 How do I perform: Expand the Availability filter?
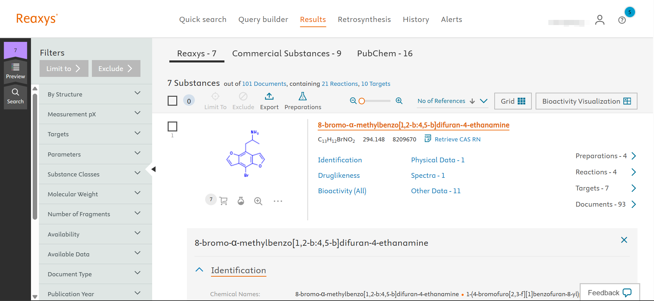(x=95, y=234)
